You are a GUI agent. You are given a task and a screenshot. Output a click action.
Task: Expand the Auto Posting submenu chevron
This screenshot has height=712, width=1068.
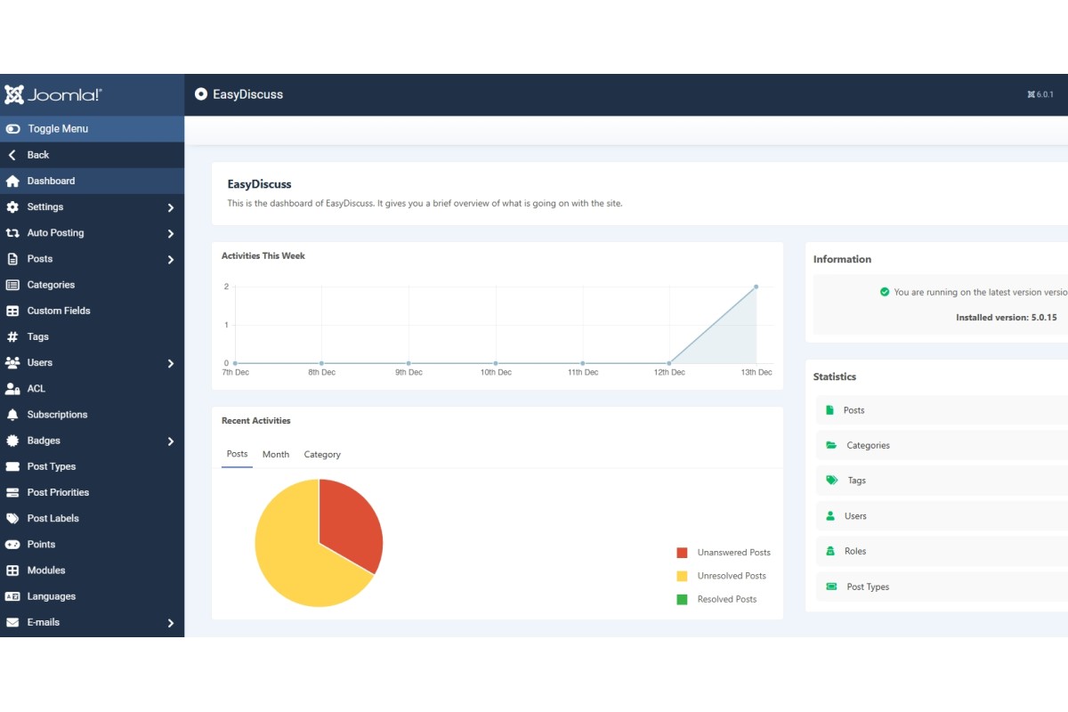point(170,233)
